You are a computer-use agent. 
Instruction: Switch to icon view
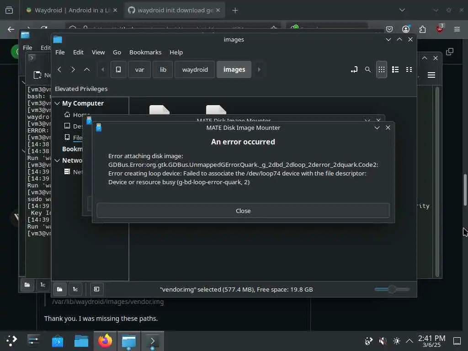coord(382,69)
